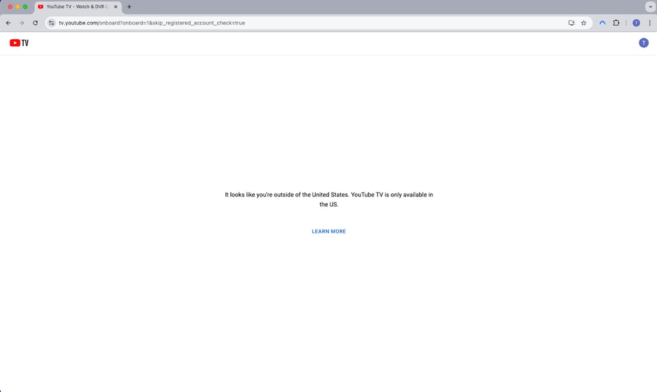Click the browser forward arrow
This screenshot has width=657, height=392.
[22, 23]
